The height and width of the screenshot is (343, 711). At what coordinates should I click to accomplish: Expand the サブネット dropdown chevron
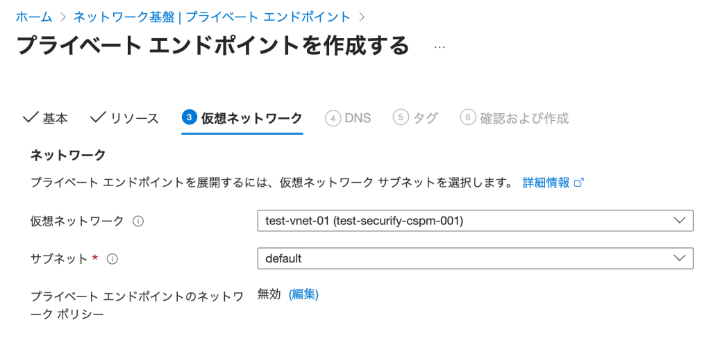(x=678, y=258)
